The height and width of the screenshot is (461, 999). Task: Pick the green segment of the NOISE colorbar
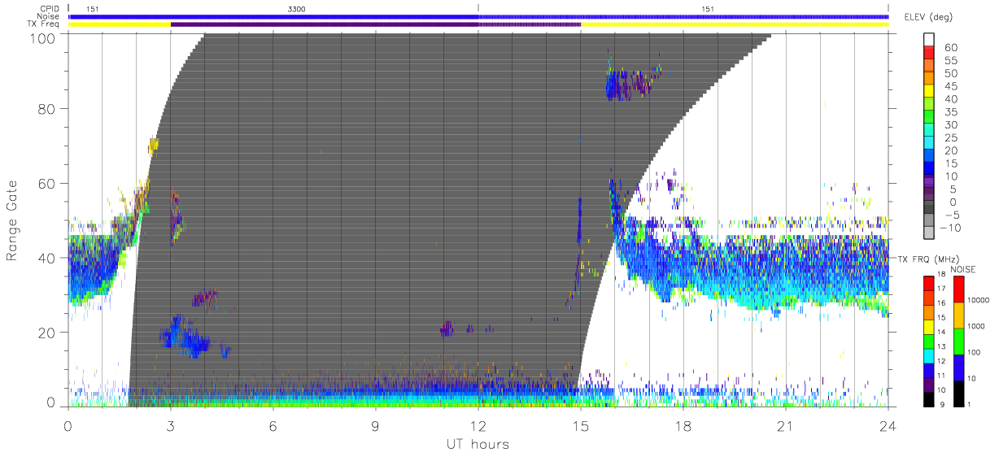959,341
